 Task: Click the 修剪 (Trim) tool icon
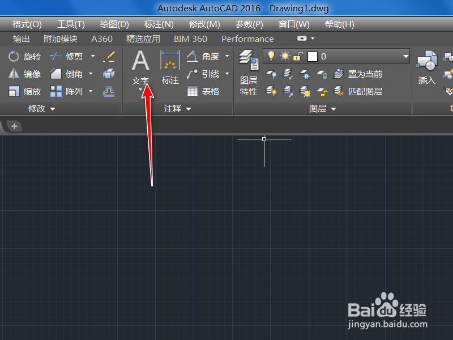point(55,56)
